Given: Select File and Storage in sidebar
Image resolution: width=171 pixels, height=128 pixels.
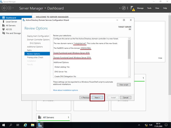Looking at the screenshot, I should click(13, 33).
